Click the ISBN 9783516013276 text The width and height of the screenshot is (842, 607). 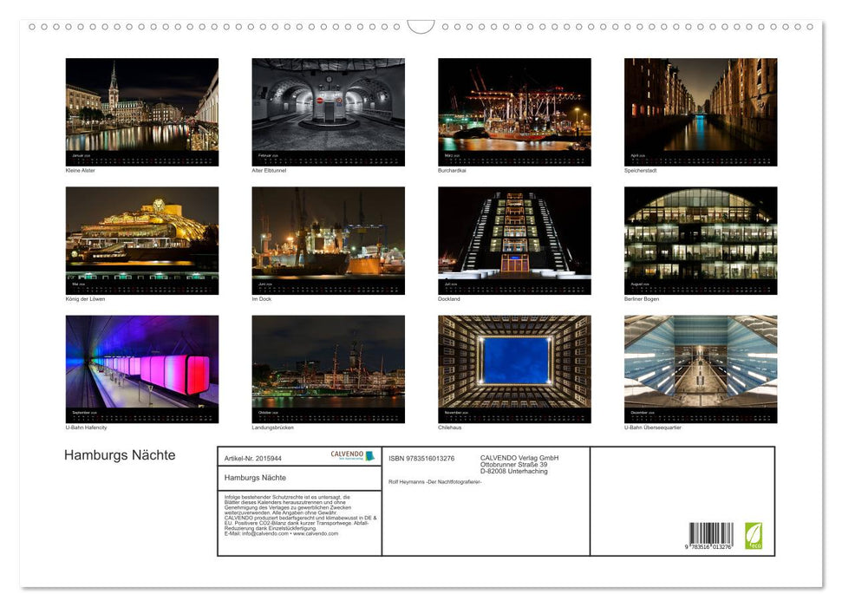click(421, 458)
